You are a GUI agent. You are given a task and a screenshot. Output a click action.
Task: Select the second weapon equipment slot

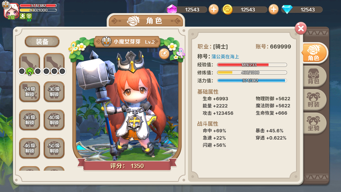[x=54, y=62]
